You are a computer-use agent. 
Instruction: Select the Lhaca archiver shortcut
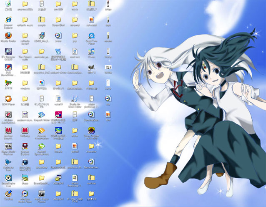(25, 178)
